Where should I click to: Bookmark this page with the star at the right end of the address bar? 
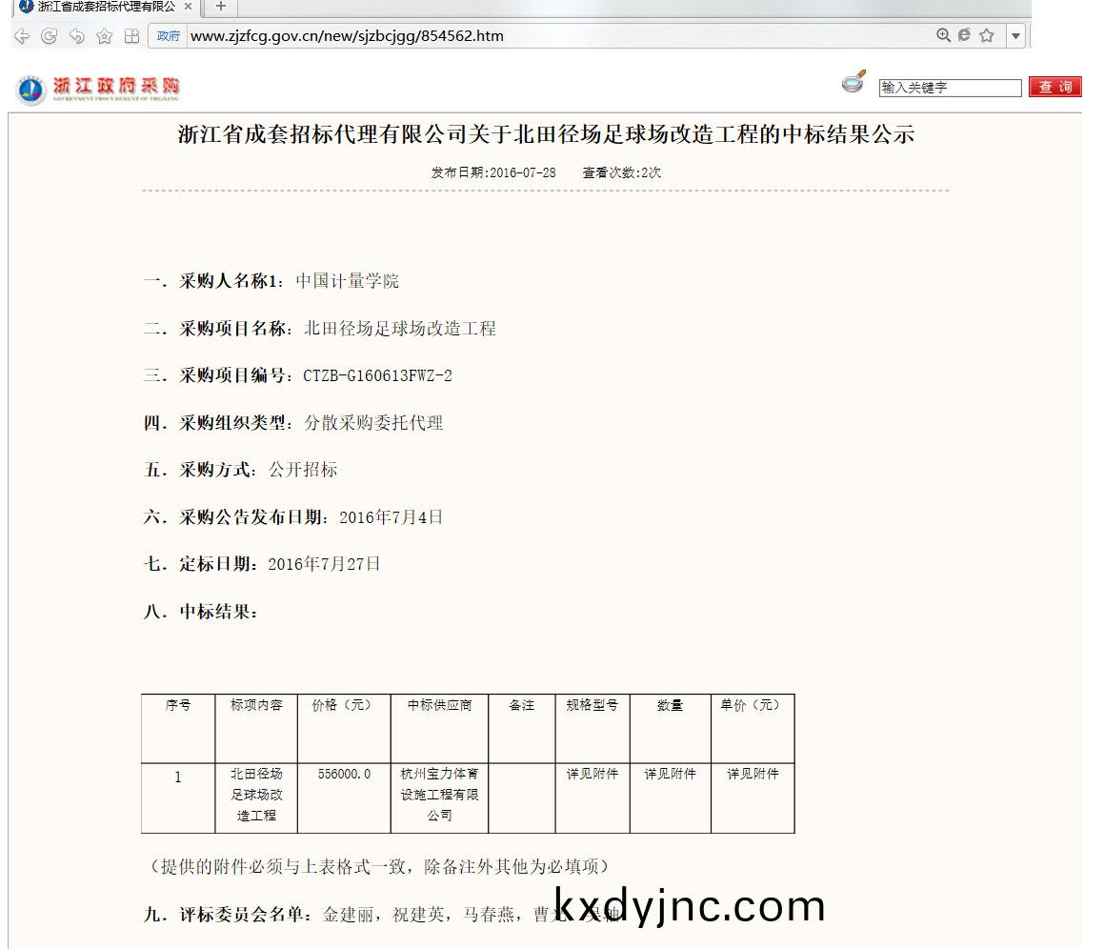point(987,35)
